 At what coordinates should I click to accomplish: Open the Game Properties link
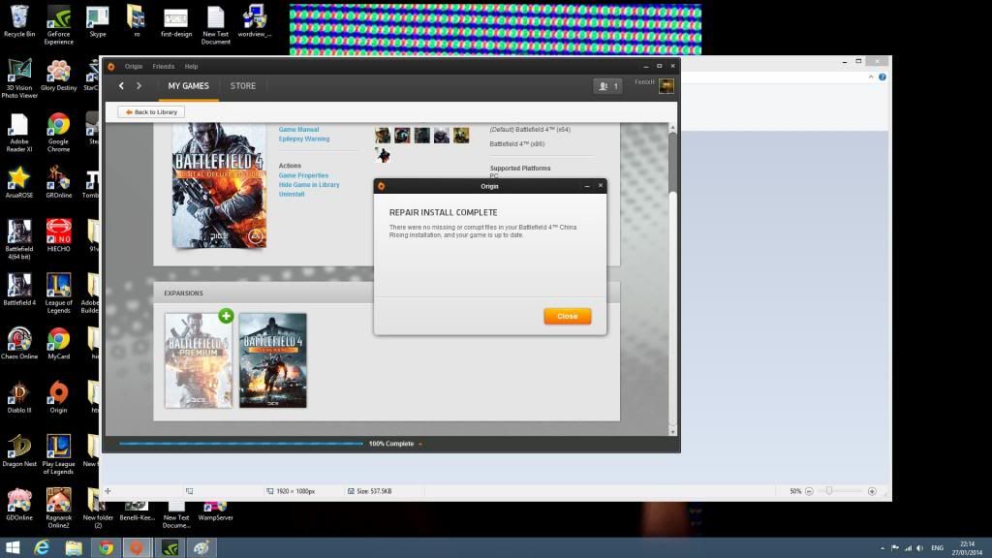coord(303,176)
